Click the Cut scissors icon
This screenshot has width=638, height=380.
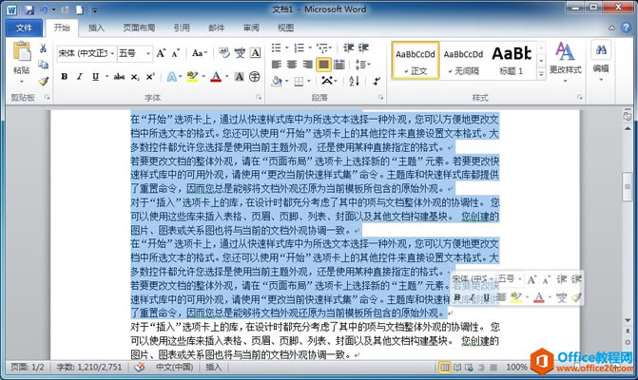[x=43, y=48]
